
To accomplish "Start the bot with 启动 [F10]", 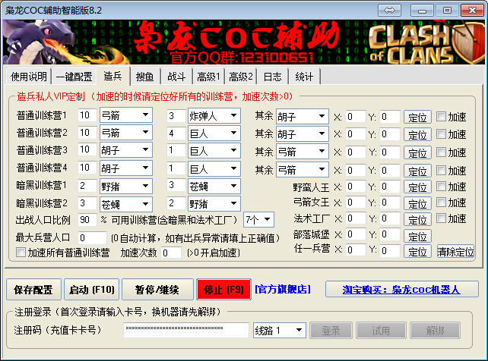I will coord(90,289).
